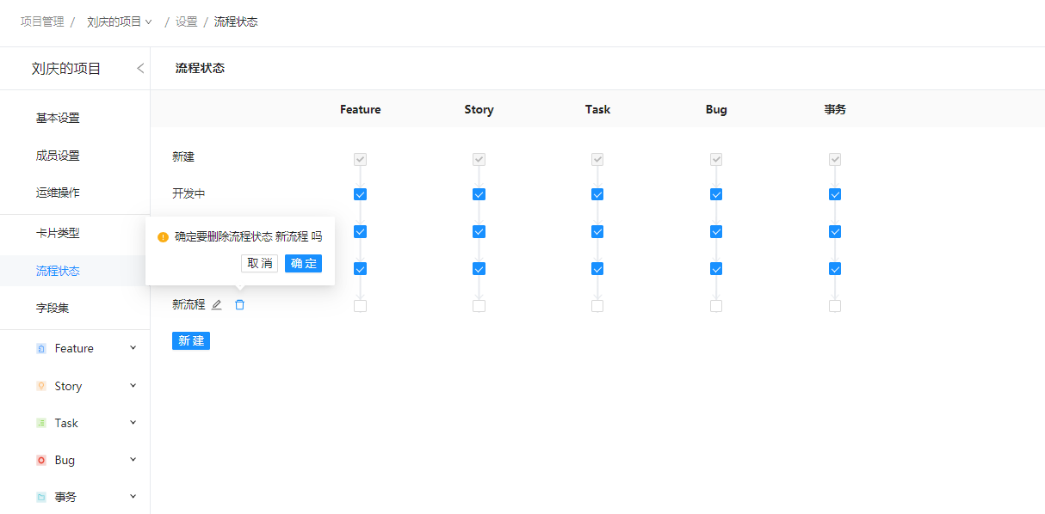Click the Feature card type icon in sidebar
This screenshot has height=514, width=1045.
coord(41,349)
